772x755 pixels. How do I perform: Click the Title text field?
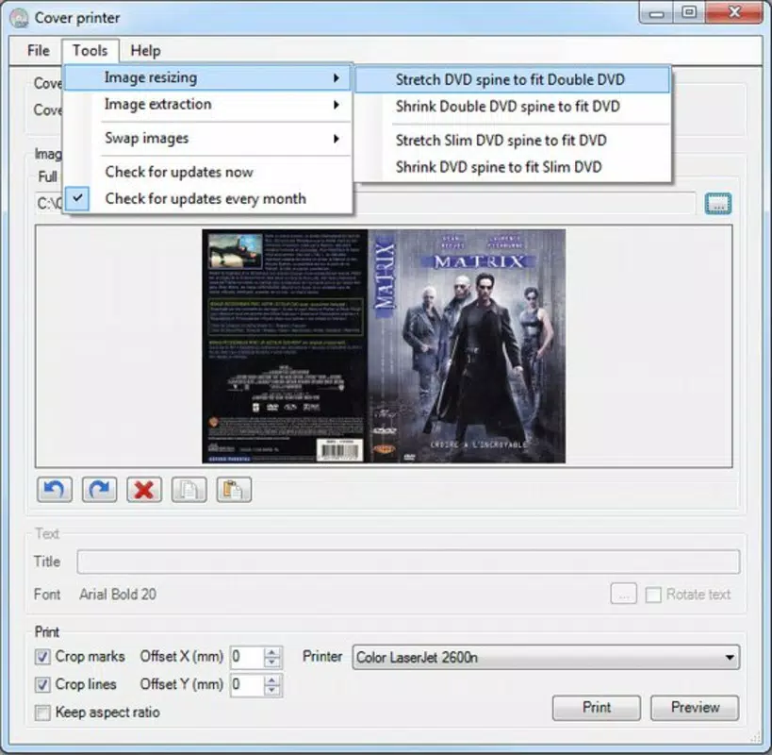[x=408, y=562]
